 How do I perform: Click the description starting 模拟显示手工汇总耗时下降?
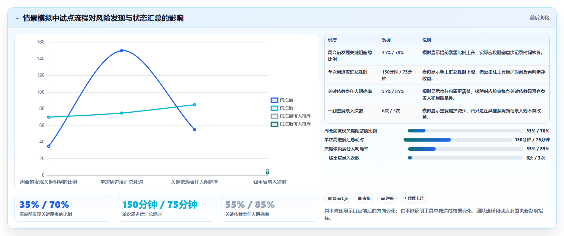coord(483,75)
